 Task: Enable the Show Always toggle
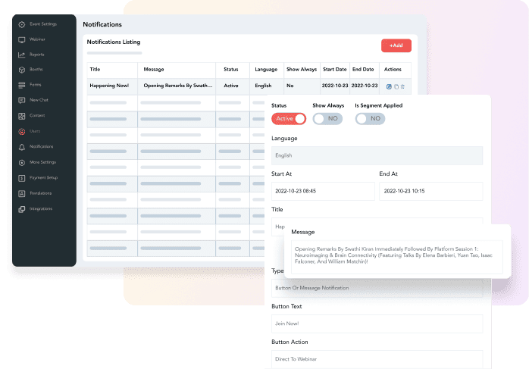pyautogui.click(x=327, y=119)
